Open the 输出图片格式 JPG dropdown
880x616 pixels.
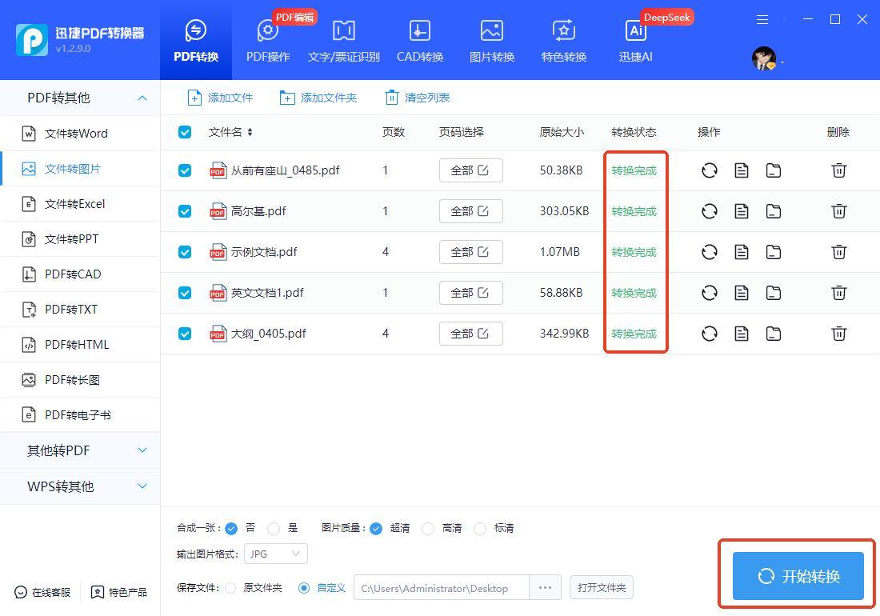point(276,554)
